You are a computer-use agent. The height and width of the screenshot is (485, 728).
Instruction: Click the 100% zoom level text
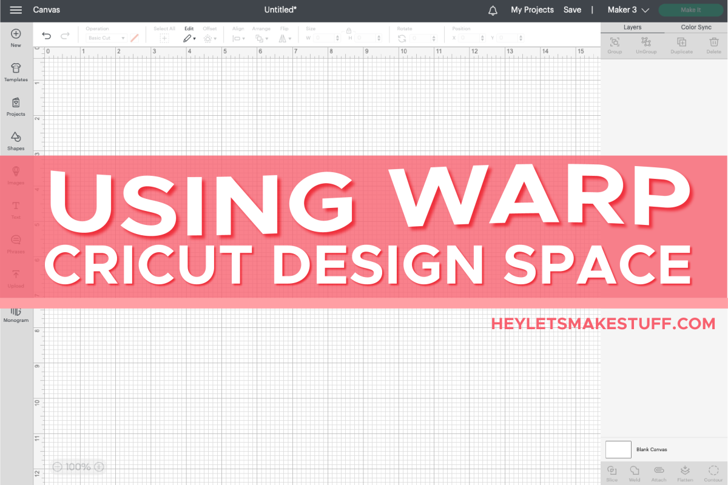tap(78, 467)
